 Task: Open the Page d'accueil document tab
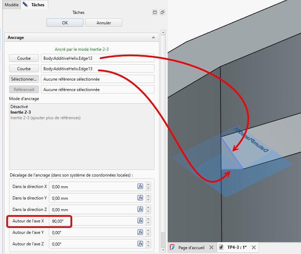pos(191,247)
